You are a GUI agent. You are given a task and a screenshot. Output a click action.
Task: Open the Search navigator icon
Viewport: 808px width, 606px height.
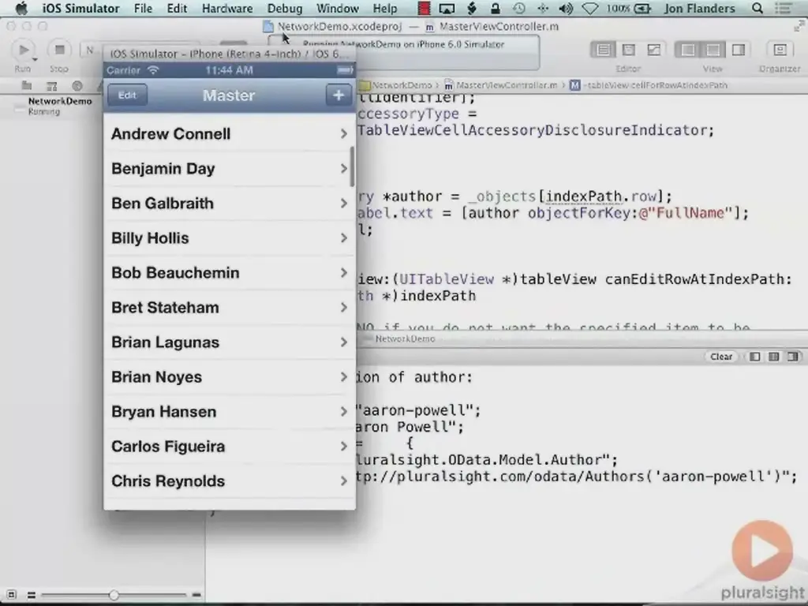tap(77, 86)
